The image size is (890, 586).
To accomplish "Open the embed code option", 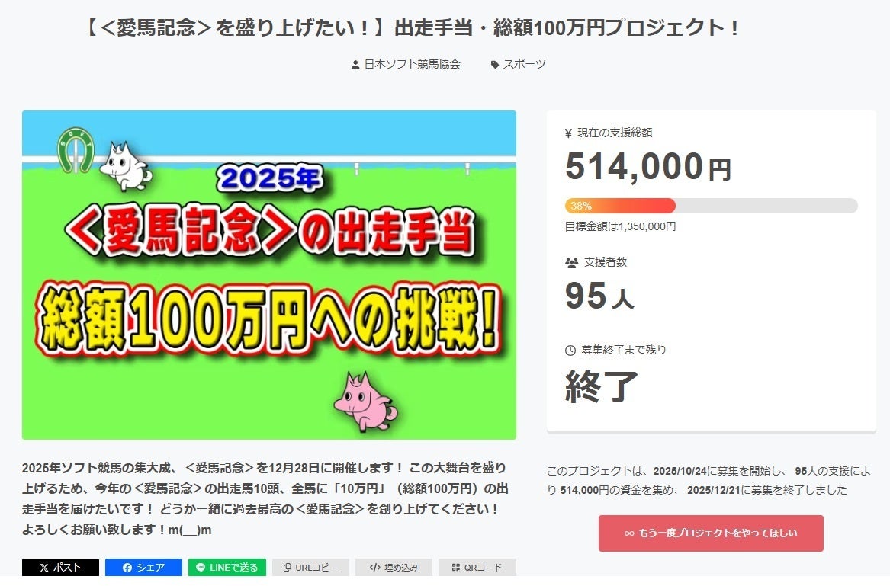I will pyautogui.click(x=394, y=568).
